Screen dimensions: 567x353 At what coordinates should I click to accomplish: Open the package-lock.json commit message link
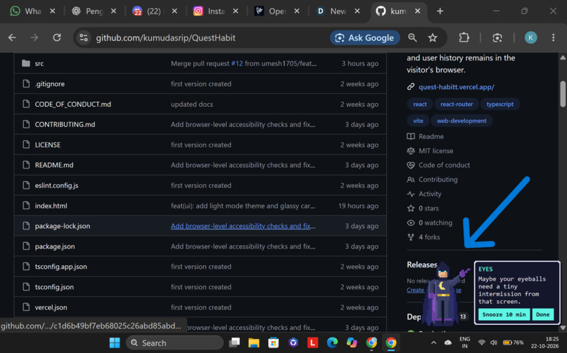[243, 226]
